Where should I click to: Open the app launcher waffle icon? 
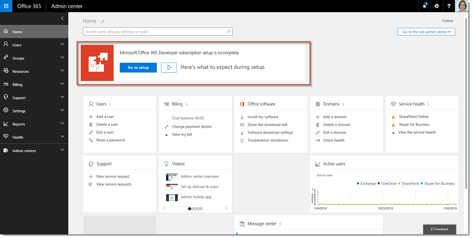[x=6, y=6]
